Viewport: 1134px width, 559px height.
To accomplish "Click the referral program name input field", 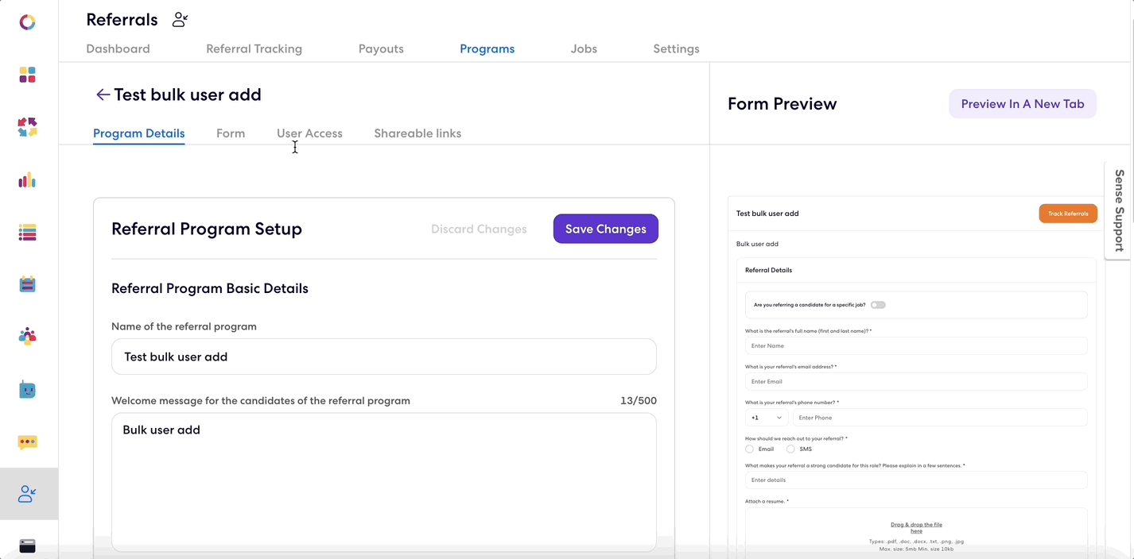I will click(x=384, y=357).
